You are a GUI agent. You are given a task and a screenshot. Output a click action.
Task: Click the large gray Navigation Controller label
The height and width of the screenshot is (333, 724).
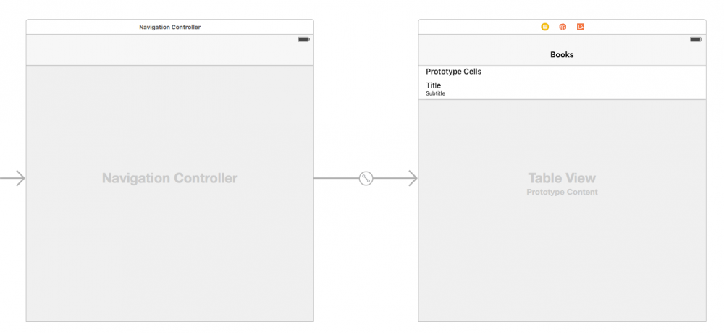coord(169,178)
